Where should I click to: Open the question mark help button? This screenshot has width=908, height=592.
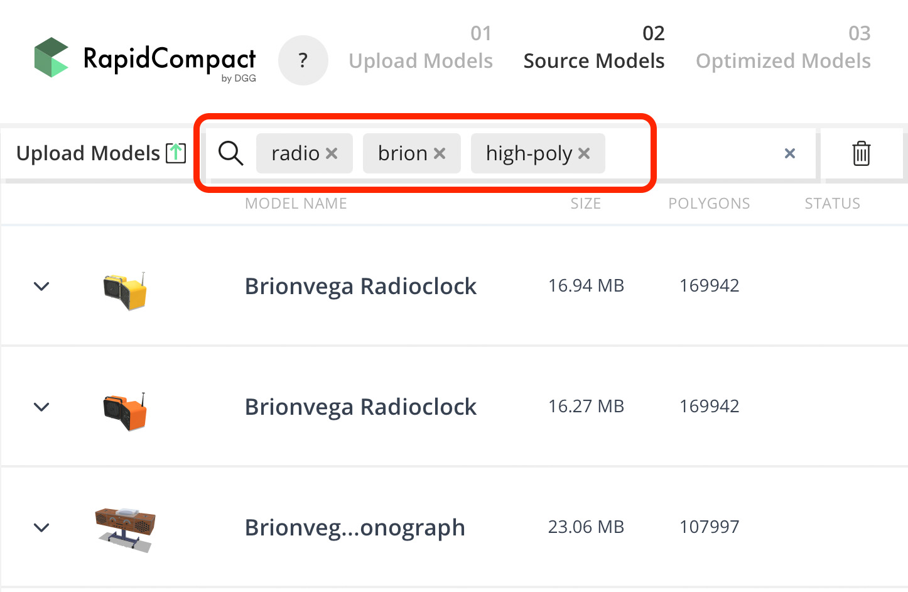(x=303, y=60)
